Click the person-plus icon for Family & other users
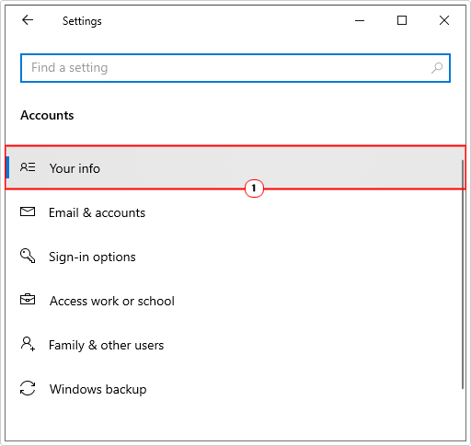 click(28, 343)
